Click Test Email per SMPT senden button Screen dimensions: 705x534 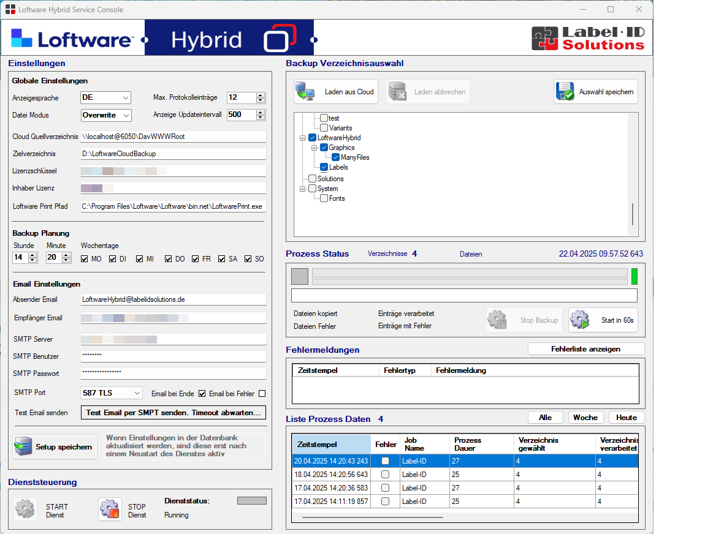(173, 412)
